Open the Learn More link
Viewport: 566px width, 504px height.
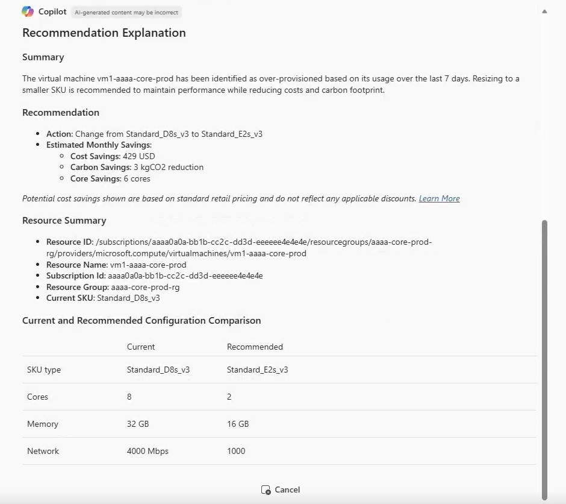[x=439, y=198]
